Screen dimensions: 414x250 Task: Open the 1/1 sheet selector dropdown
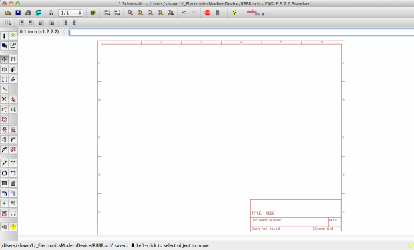(x=71, y=13)
